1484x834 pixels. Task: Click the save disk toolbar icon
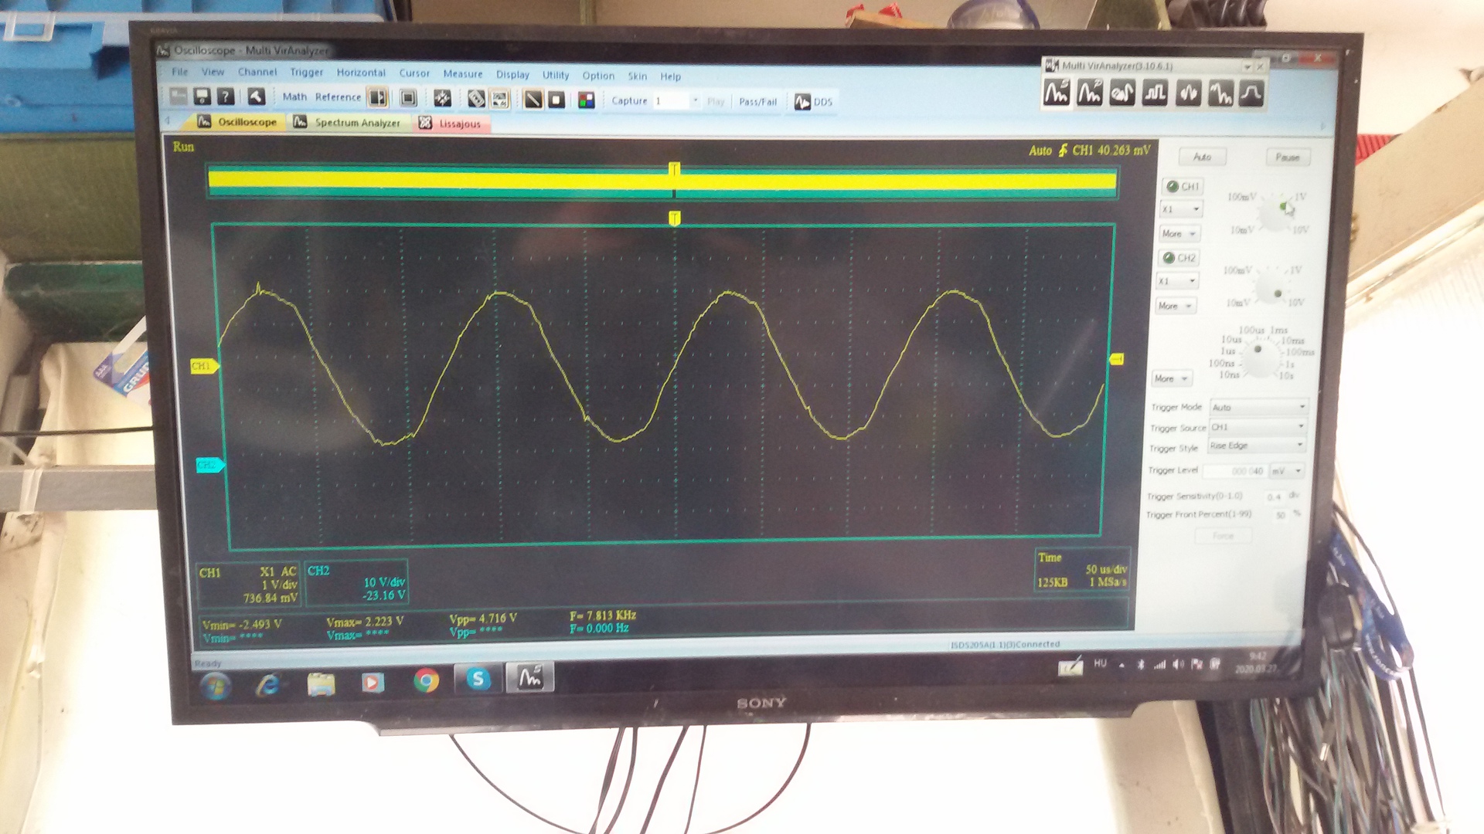(x=202, y=96)
